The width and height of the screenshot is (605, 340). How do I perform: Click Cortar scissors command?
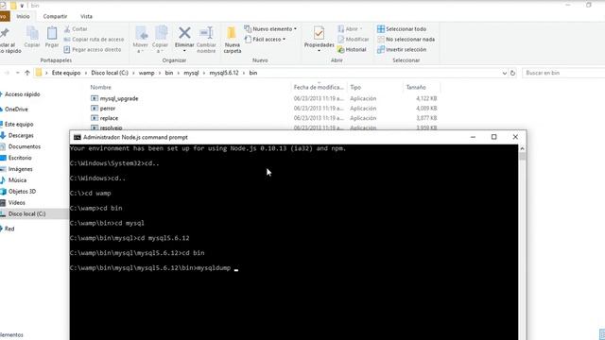point(76,29)
